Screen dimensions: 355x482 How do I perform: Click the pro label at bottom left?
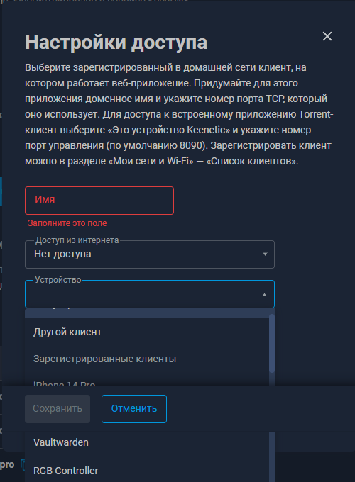click(x=7, y=465)
